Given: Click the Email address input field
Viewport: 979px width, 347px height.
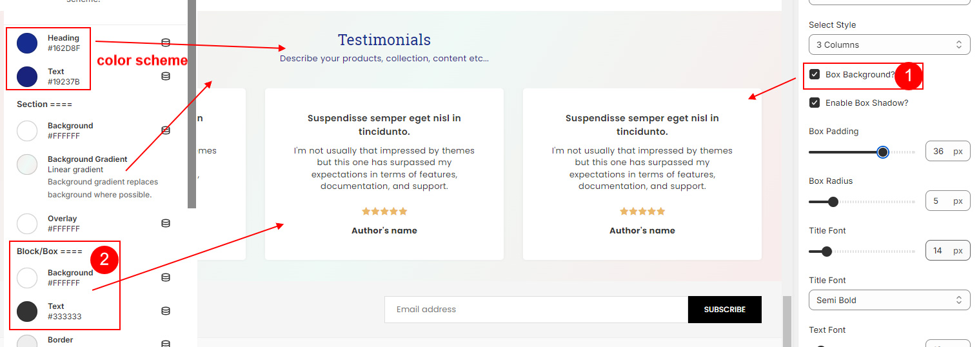Looking at the screenshot, I should pos(537,310).
